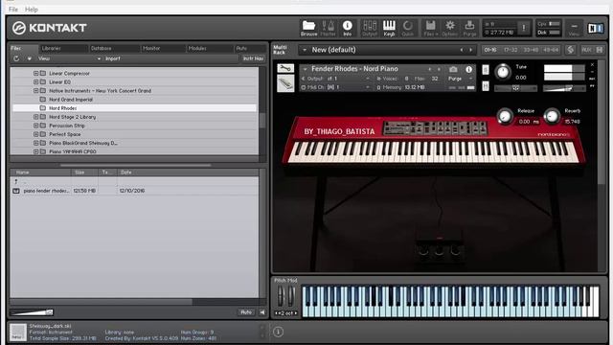Screen dimensions: 613x345
Task: Click the View minimize toolbar button
Action: 574,28
